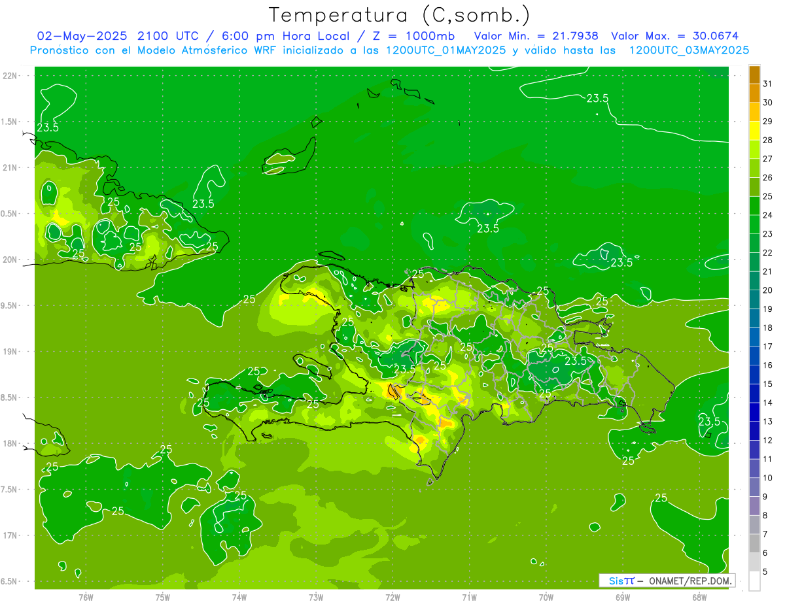Image resolution: width=785 pixels, height=606 pixels.
Task: Click the "19N" latitude axis label
Action: click(10, 352)
